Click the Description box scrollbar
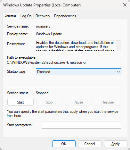The image size is (130, 150). coord(118,46)
